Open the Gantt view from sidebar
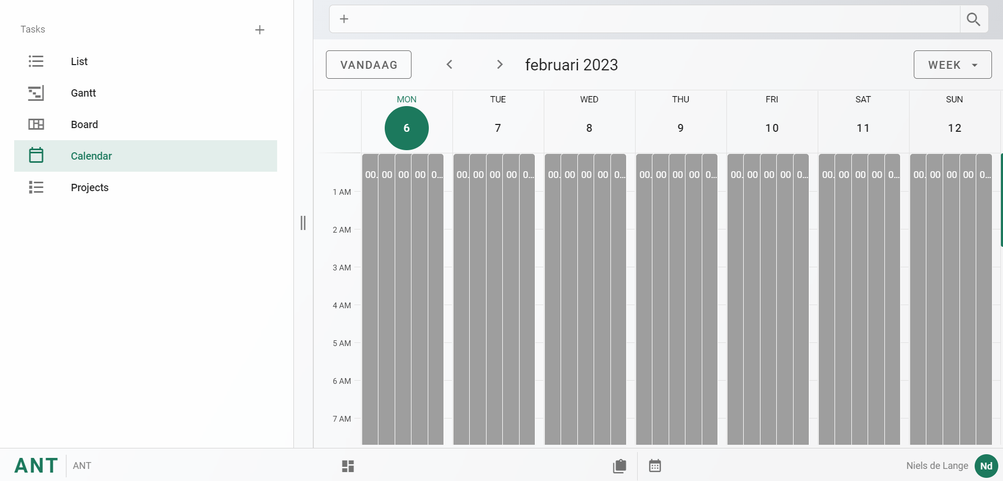Image resolution: width=1003 pixels, height=481 pixels. coord(83,93)
